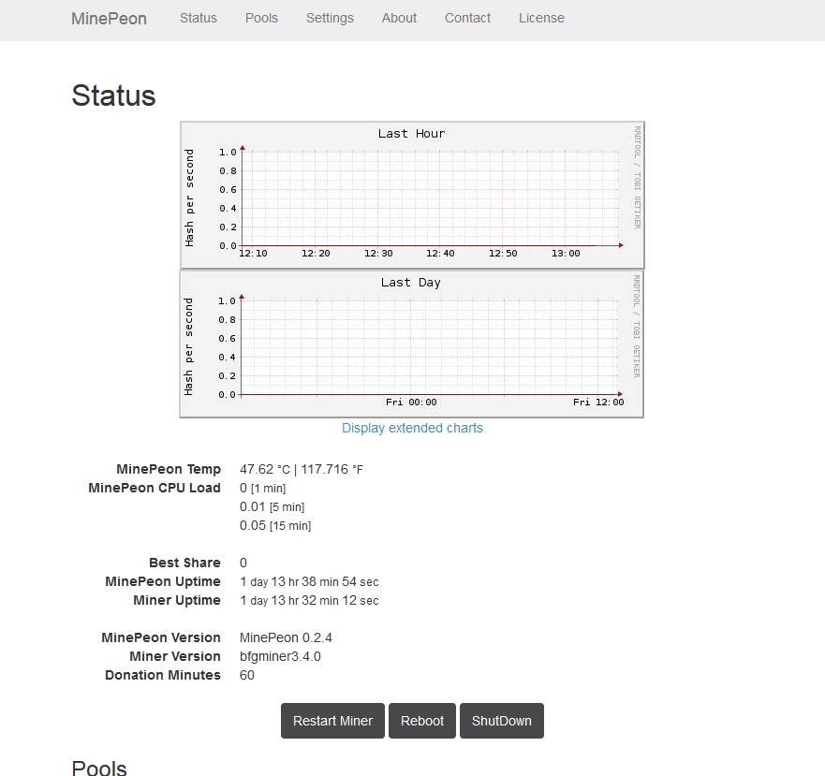This screenshot has height=776, width=825.
Task: Click the Best Share label
Action: [x=184, y=563]
